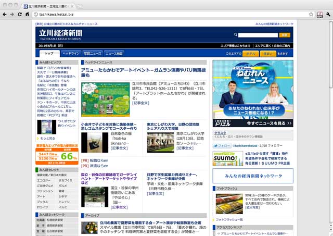Click the Tsukuba Tanabata event thumbnail
This screenshot has height=236, width=333.
(46, 127)
